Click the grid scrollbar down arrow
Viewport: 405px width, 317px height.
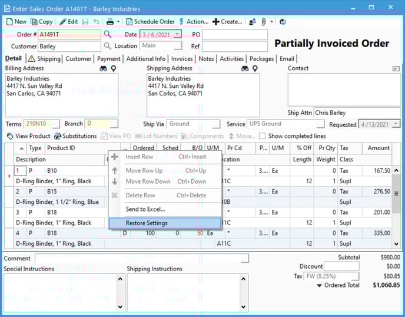click(396, 244)
